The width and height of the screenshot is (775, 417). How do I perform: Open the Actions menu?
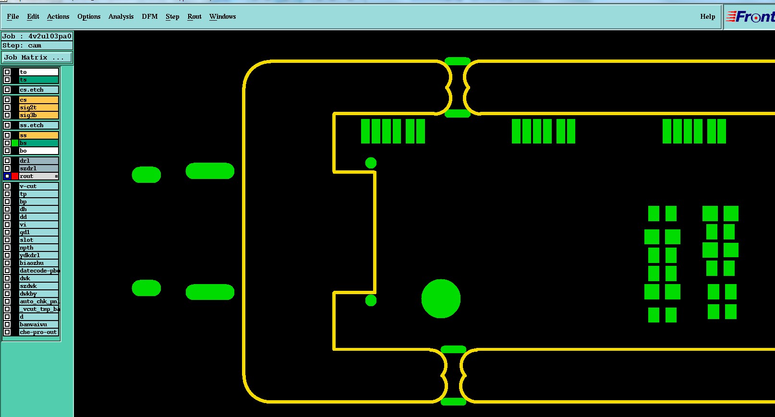point(58,16)
